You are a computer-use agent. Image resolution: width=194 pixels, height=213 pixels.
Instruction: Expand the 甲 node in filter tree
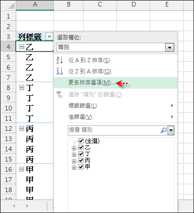74,168
